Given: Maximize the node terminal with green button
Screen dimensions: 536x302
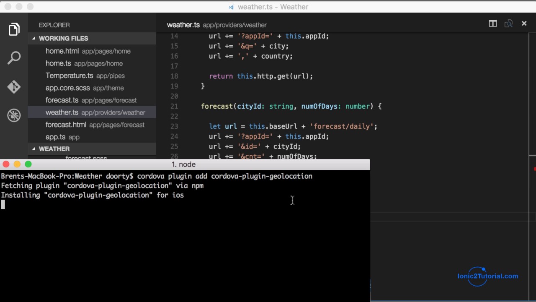Looking at the screenshot, I should 28,164.
